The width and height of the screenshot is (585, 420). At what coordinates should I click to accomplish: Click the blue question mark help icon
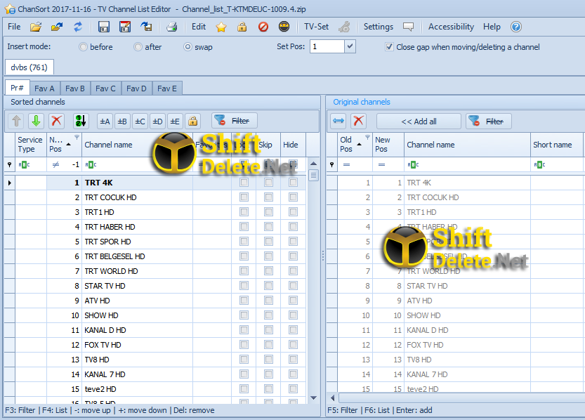click(516, 27)
